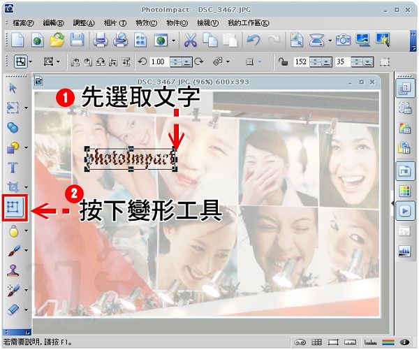
Task: Open the 調整 (Adjust) menu
Action: (84, 23)
